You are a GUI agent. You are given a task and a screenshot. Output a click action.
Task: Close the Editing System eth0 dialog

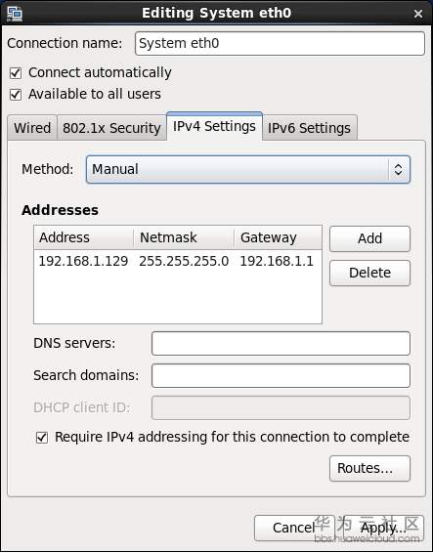point(418,14)
